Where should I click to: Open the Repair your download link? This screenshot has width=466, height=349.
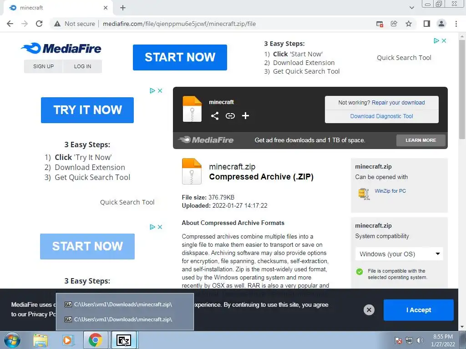398,103
